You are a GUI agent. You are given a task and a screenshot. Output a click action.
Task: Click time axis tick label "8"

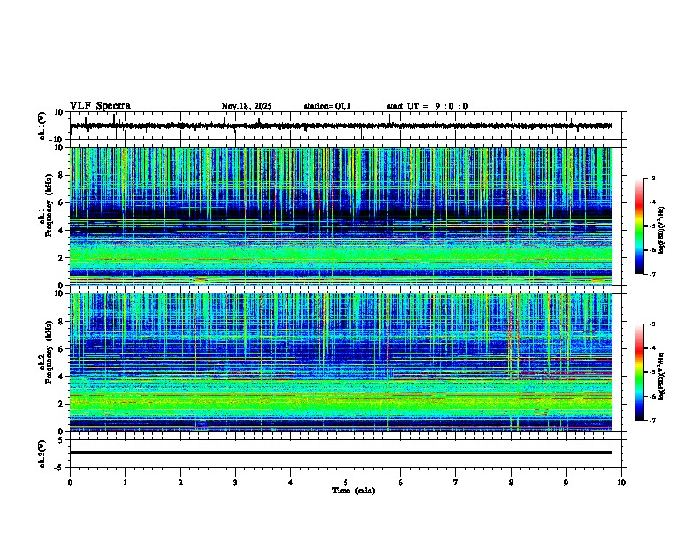(511, 483)
